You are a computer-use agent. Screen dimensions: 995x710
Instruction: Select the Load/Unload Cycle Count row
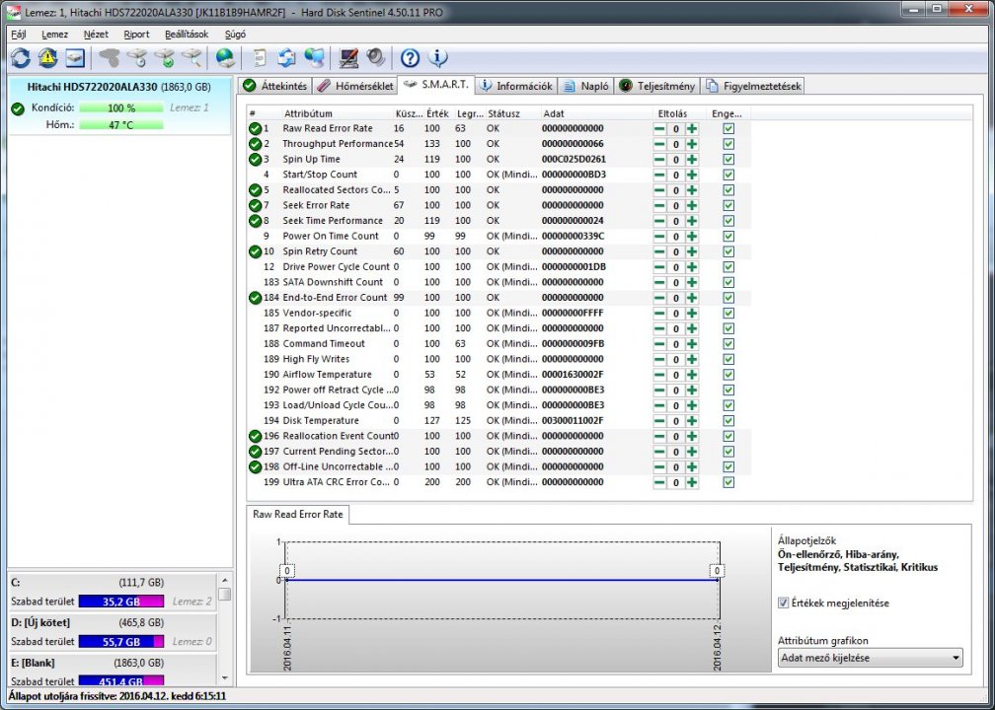click(x=498, y=405)
